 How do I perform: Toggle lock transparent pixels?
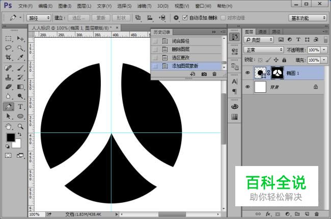(260, 60)
